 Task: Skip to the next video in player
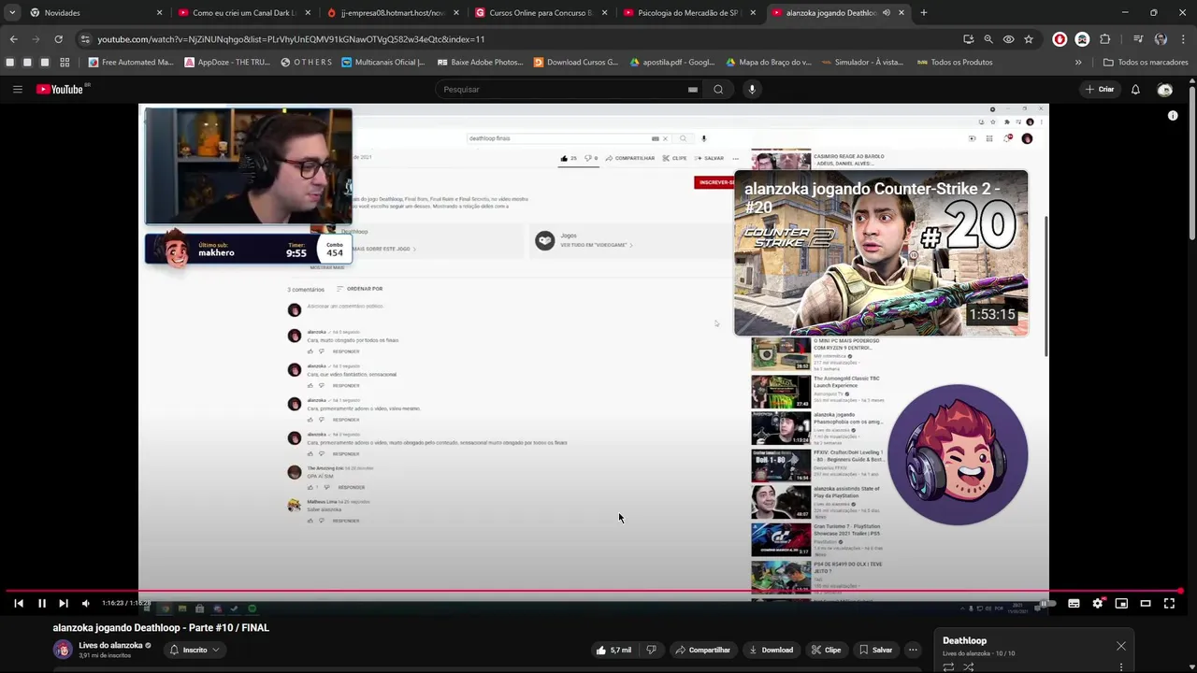tap(63, 603)
